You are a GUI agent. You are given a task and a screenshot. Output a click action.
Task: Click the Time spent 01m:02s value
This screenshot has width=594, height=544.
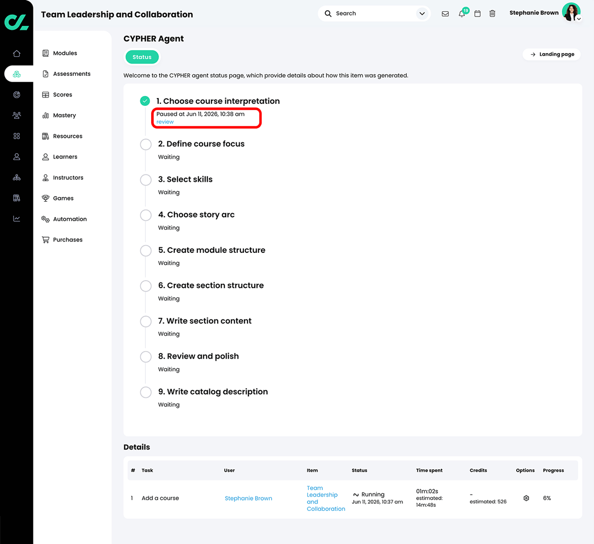(x=427, y=491)
